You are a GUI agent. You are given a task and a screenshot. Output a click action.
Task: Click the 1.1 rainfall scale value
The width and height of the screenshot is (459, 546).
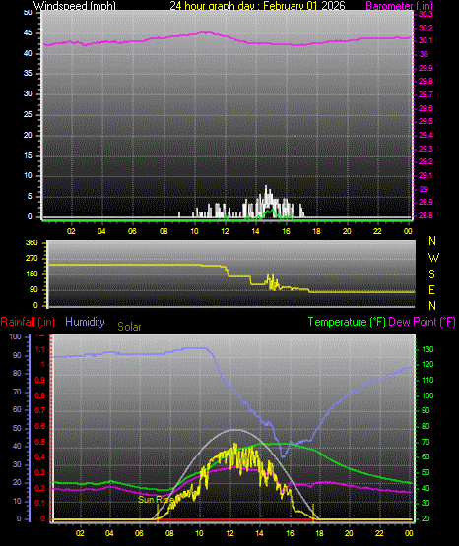[40, 349]
